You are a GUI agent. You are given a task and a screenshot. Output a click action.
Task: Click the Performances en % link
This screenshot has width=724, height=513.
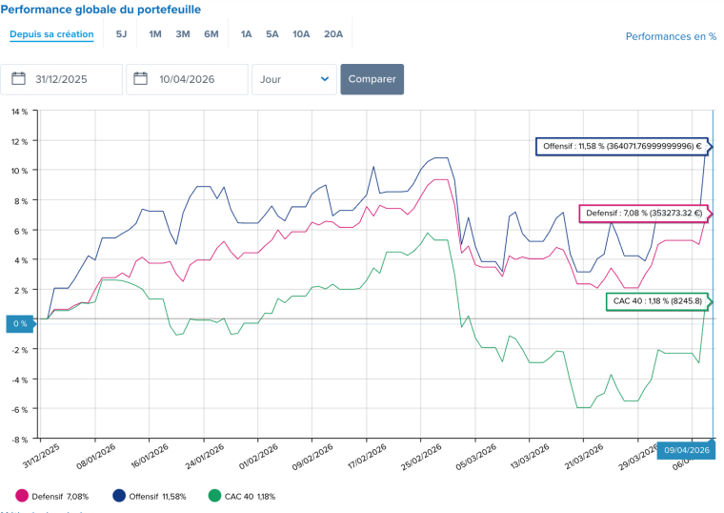point(671,36)
